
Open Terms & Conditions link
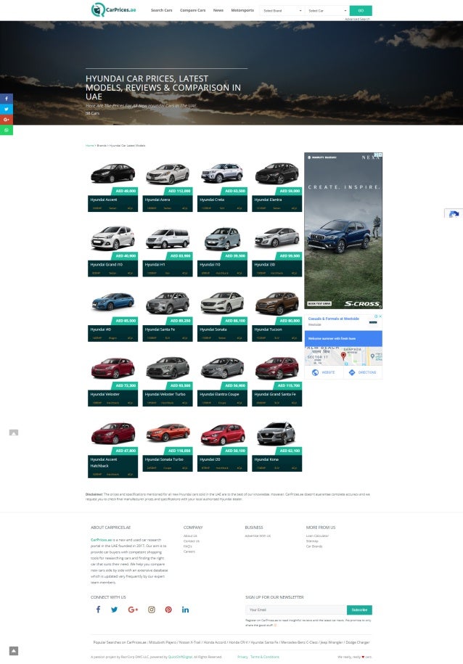tap(265, 657)
